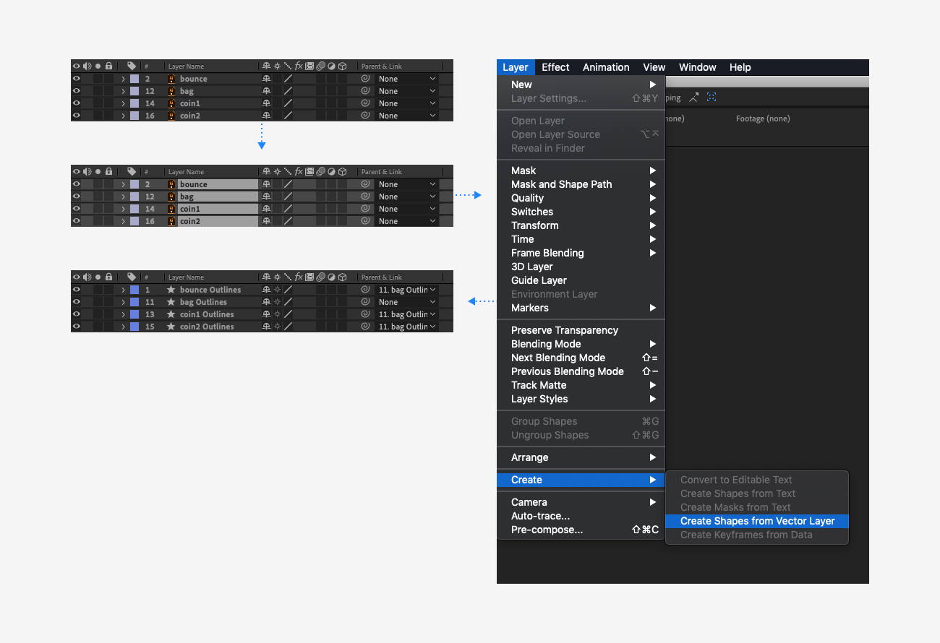Expand highlighted bag layer in the middle panel
This screenshot has width=940, height=643.
coord(124,197)
